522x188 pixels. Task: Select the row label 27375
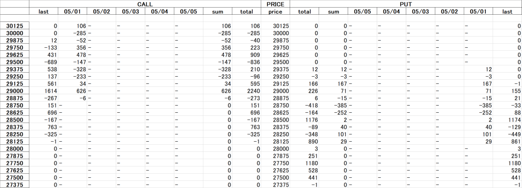15,184
